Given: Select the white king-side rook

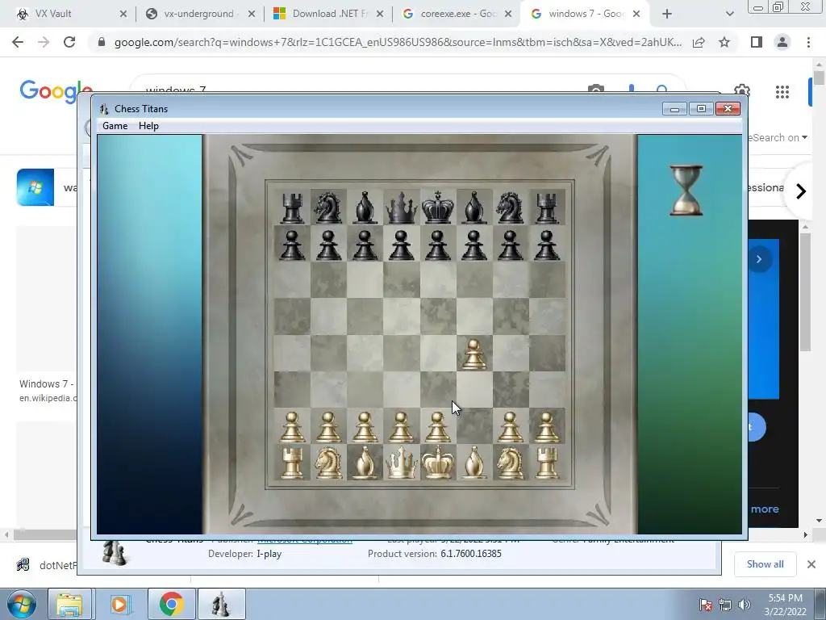Looking at the screenshot, I should coord(547,463).
